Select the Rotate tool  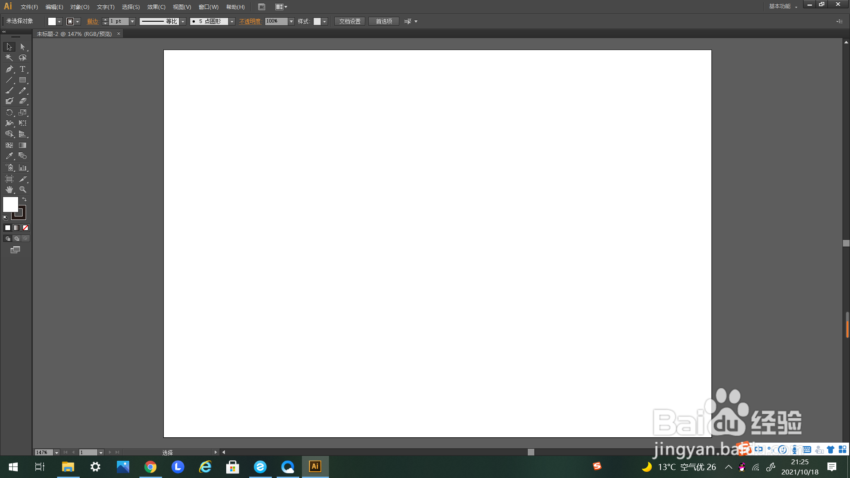pos(9,112)
